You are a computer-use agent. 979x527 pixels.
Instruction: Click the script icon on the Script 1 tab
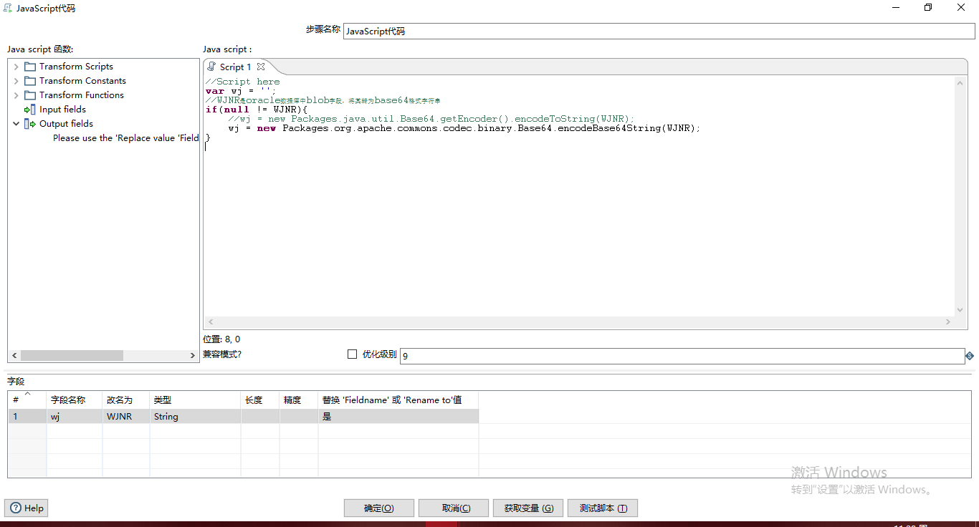(212, 66)
